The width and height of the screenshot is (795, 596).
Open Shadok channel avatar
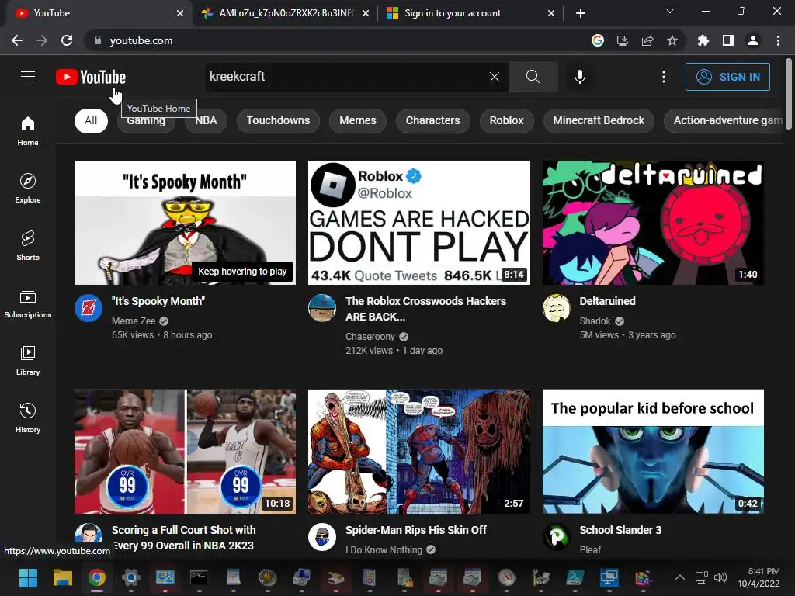coord(556,307)
